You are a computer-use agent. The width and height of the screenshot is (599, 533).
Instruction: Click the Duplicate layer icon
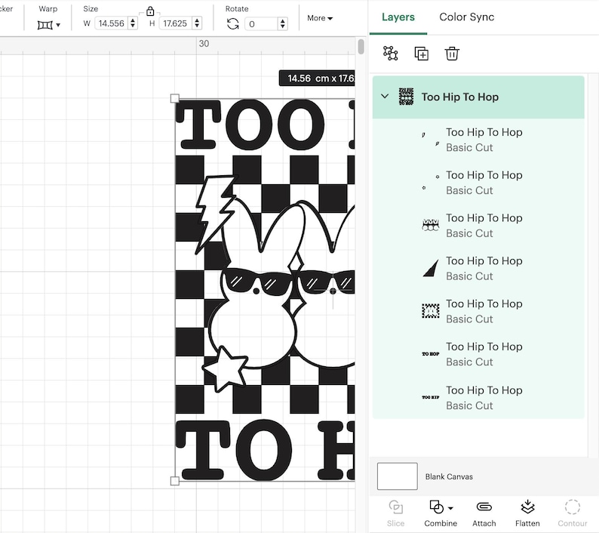tap(422, 54)
